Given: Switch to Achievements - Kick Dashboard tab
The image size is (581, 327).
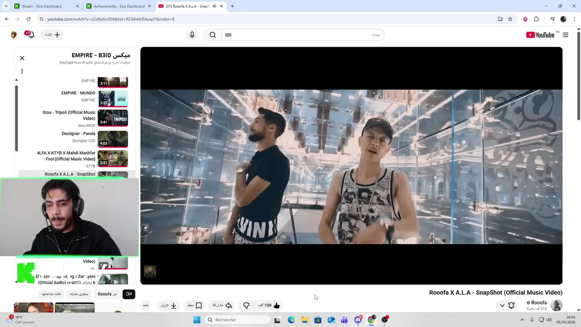Looking at the screenshot, I should click(119, 6).
